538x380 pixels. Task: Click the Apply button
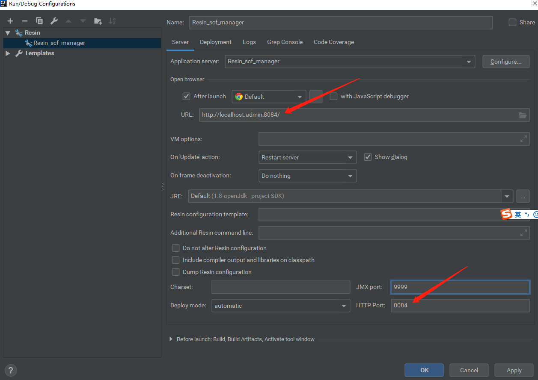(x=514, y=370)
